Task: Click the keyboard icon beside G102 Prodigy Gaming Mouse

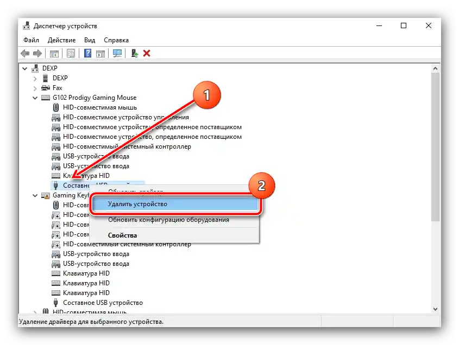Action: 46,97
